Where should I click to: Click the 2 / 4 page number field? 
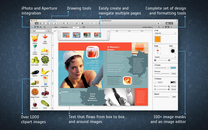(x=76, y=27)
